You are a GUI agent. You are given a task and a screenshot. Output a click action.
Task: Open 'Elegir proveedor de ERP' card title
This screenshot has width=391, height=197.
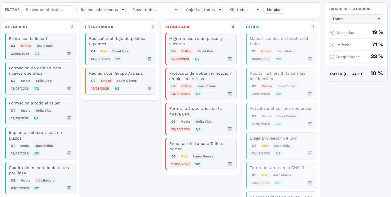click(x=273, y=138)
